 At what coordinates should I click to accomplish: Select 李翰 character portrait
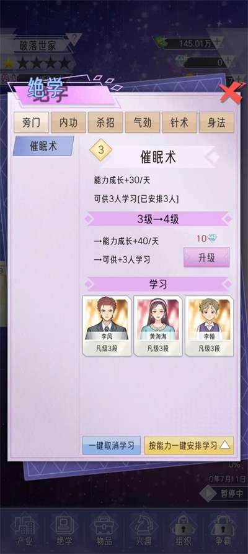[x=210, y=326]
